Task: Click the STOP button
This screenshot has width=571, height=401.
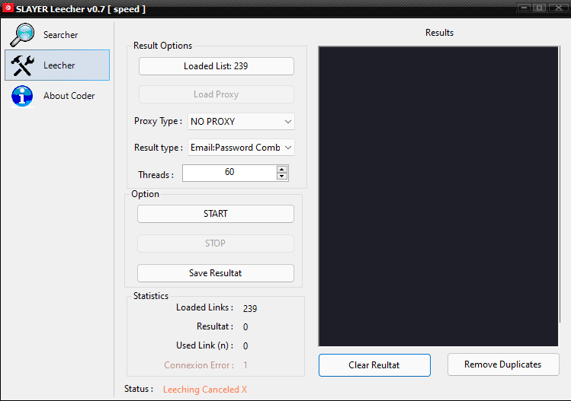Action: click(x=215, y=243)
